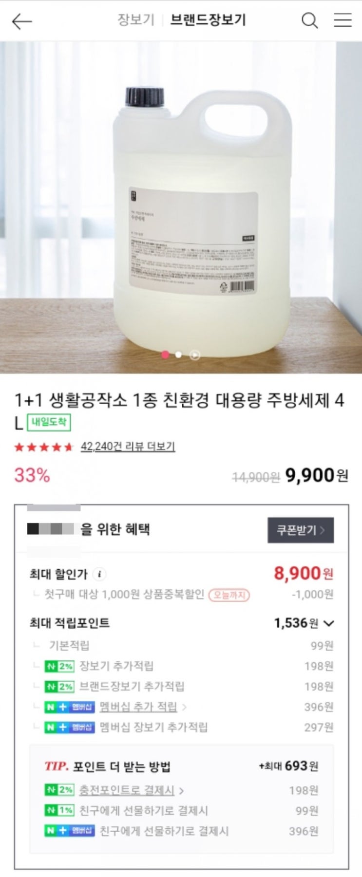Open the search magnifier icon

coord(309,20)
